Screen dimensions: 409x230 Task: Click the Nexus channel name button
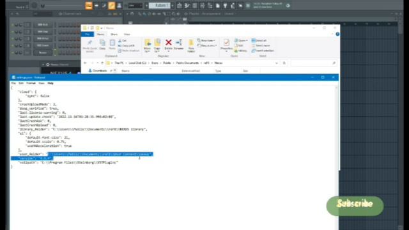click(x=43, y=52)
